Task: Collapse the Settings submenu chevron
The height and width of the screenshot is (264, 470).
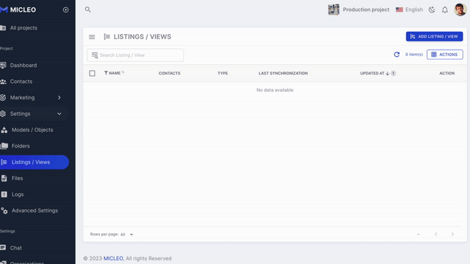Action: 60,114
